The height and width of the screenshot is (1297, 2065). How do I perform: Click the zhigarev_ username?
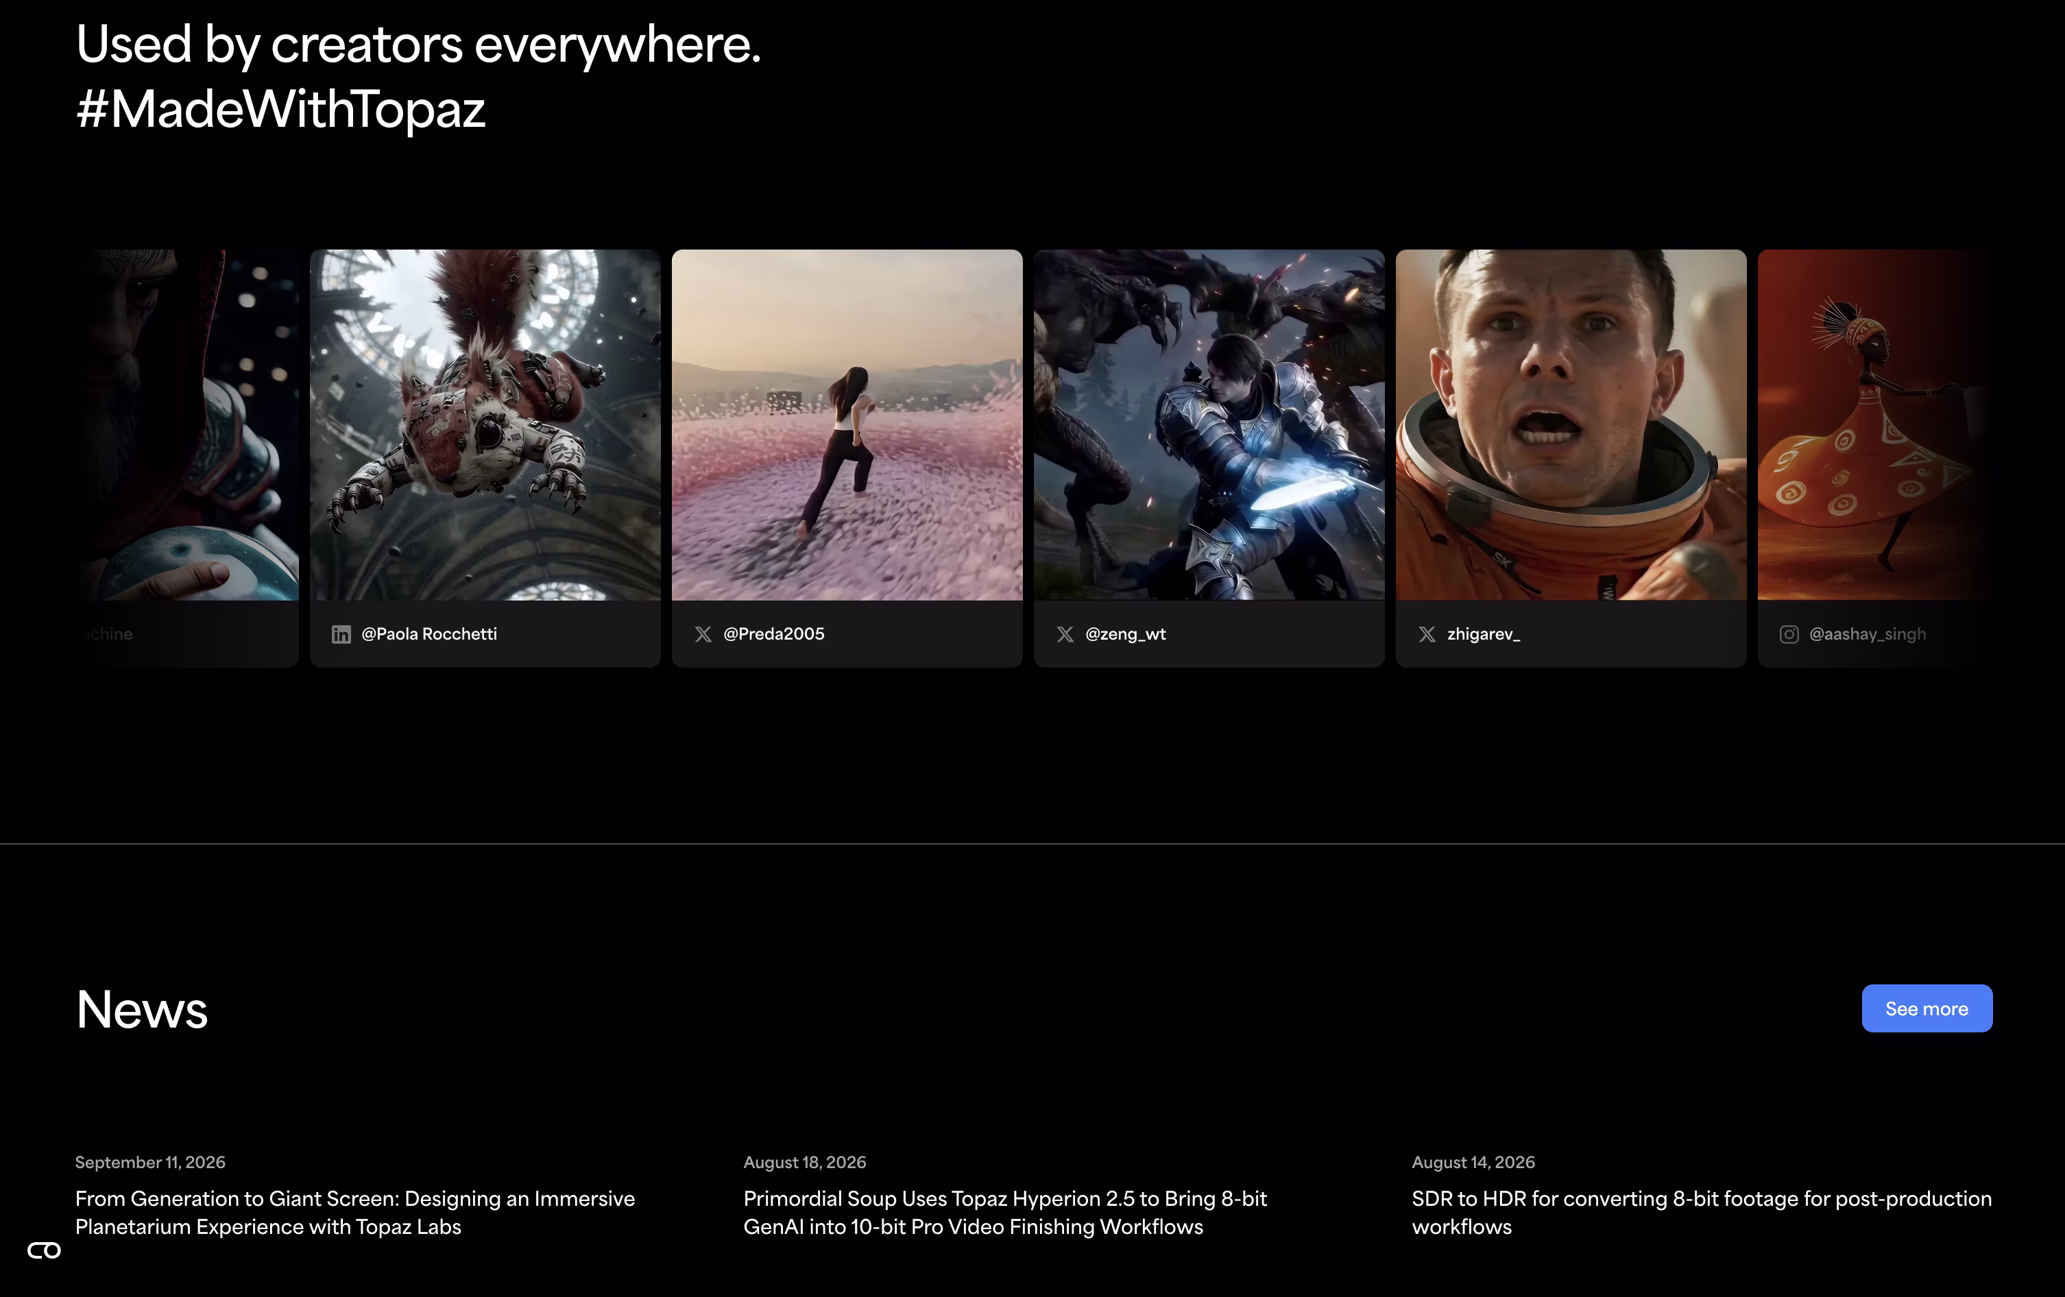click(x=1484, y=634)
